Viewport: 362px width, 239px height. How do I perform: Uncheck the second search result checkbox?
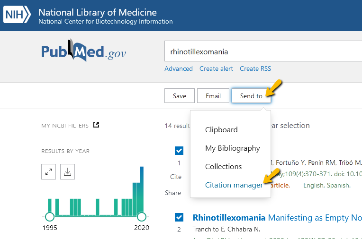pyautogui.click(x=179, y=217)
